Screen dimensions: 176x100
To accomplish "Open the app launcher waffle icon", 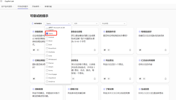I will coord(1,1).
